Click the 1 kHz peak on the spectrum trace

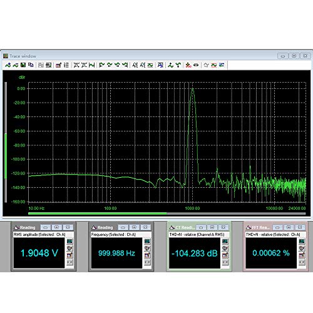(193, 90)
